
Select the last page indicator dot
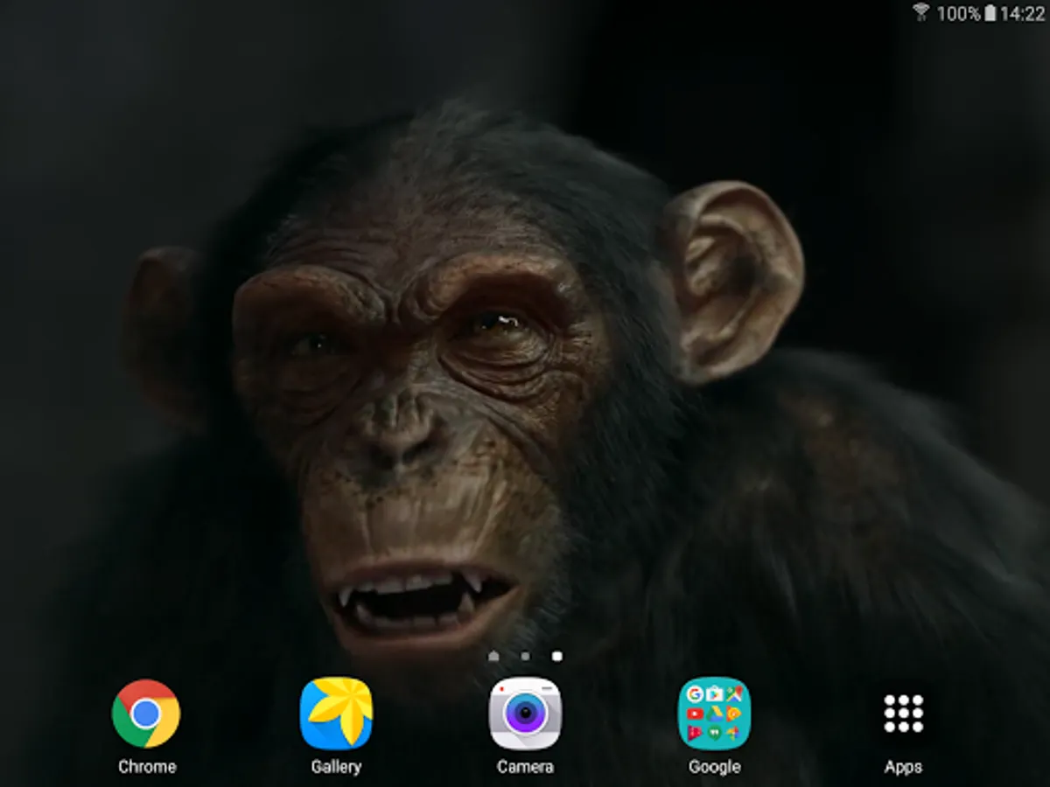pos(556,656)
